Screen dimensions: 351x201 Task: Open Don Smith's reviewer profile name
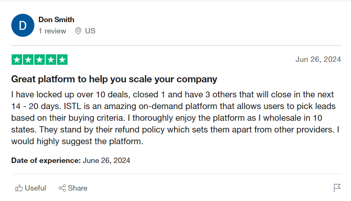(x=57, y=19)
